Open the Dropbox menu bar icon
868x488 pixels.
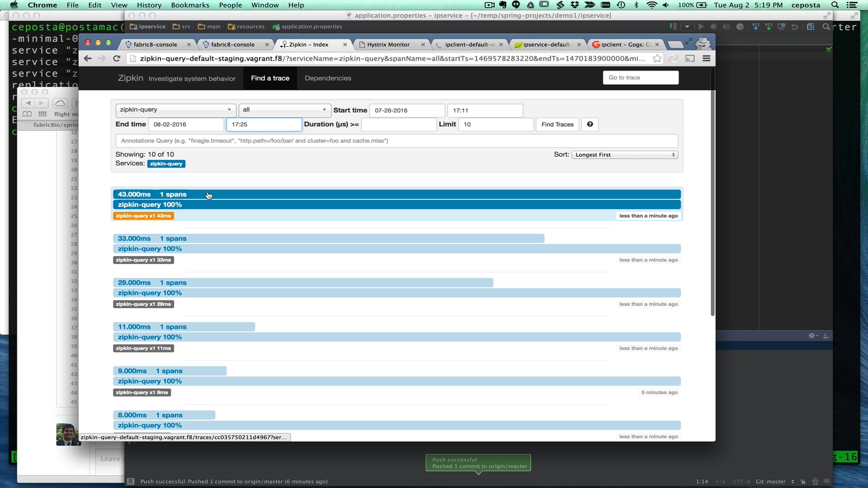coord(575,5)
